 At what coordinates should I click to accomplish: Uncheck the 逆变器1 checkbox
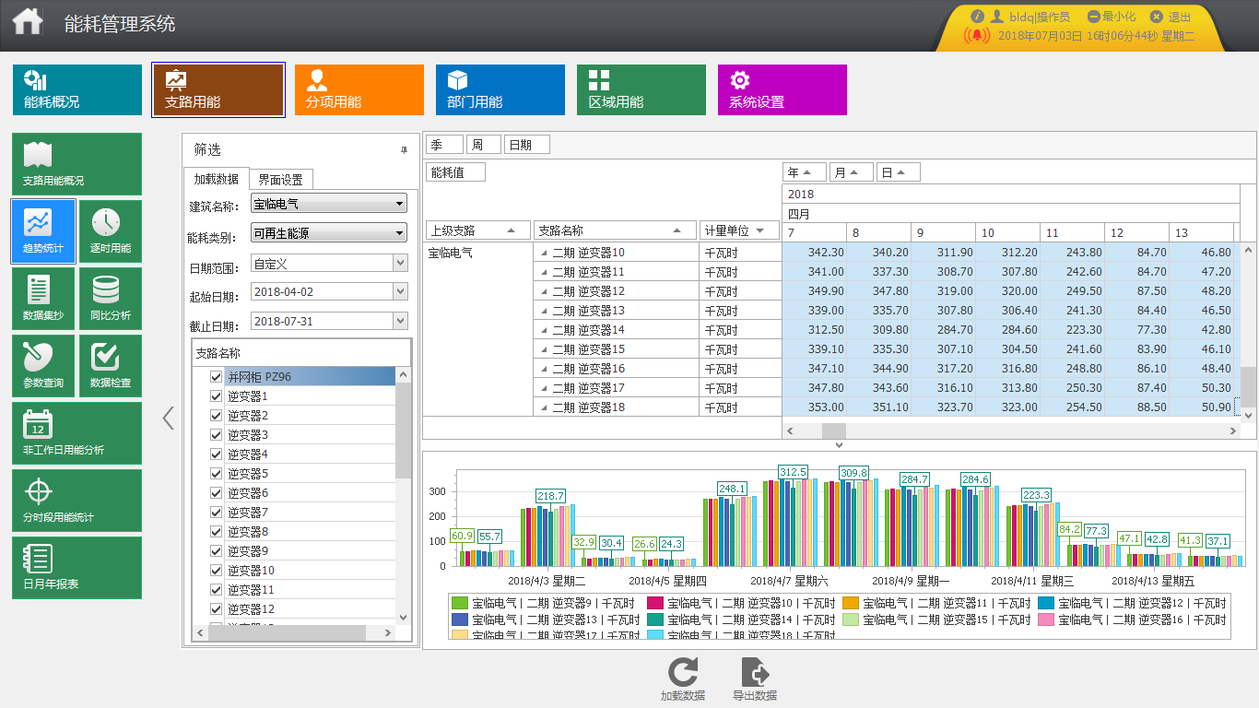217,395
